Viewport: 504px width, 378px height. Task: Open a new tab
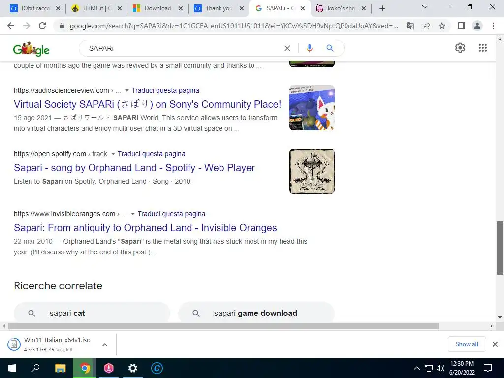[x=382, y=9]
